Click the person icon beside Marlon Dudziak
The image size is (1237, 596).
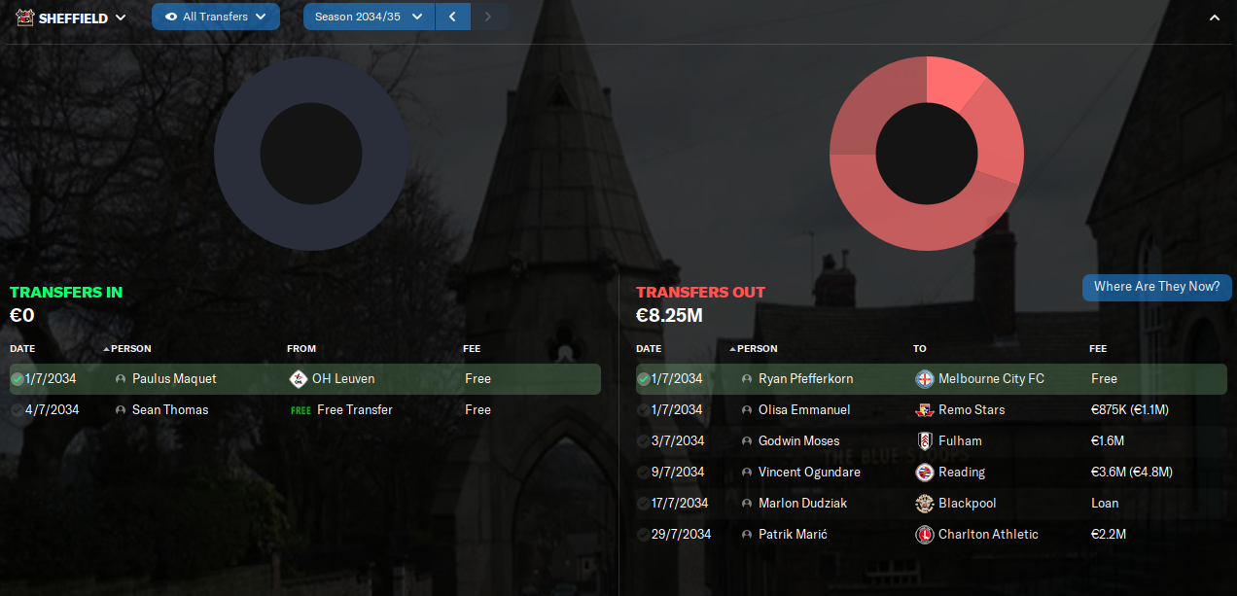(x=747, y=504)
